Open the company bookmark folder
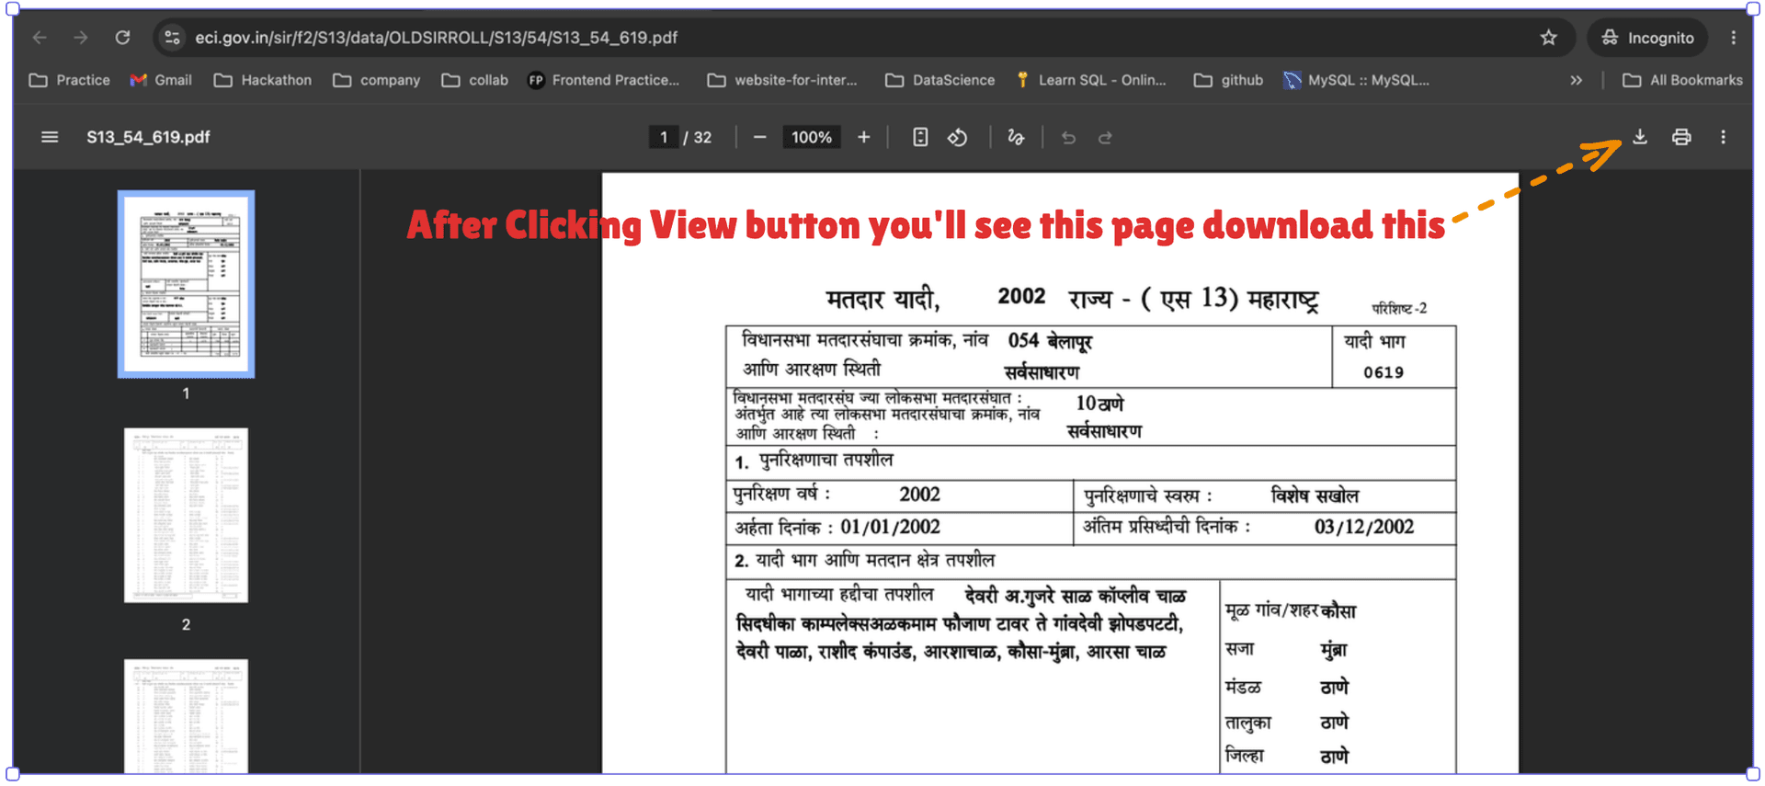 pyautogui.click(x=377, y=80)
